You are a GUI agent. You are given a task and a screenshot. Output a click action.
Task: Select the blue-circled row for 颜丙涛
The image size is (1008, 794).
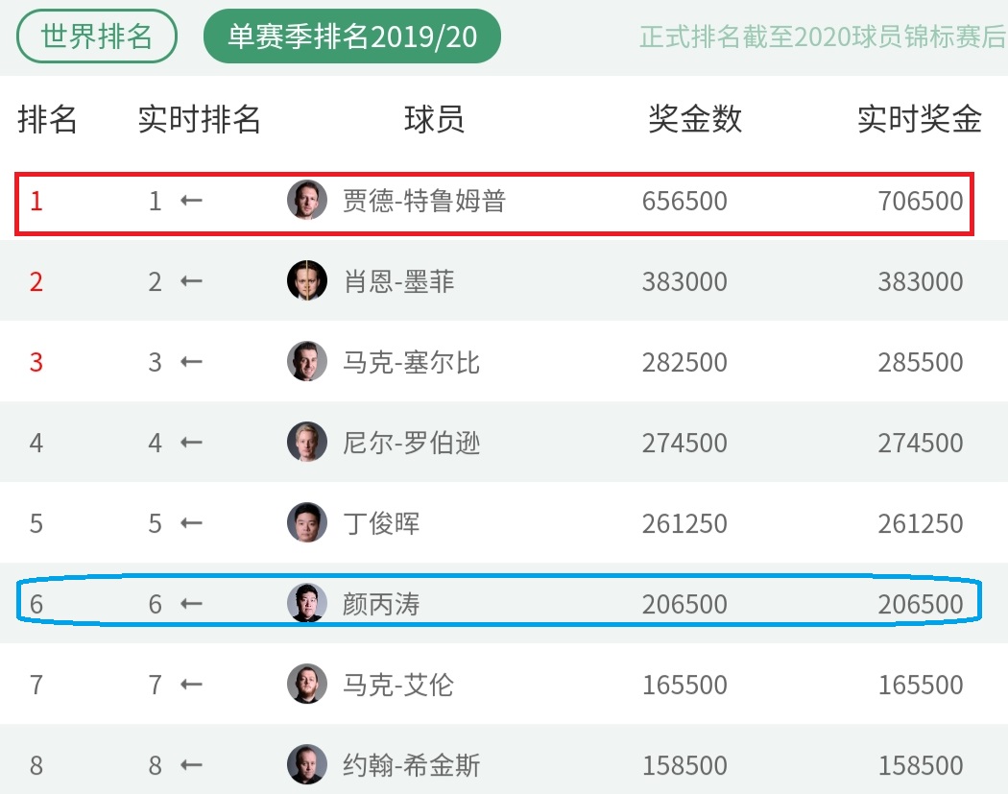[504, 605]
